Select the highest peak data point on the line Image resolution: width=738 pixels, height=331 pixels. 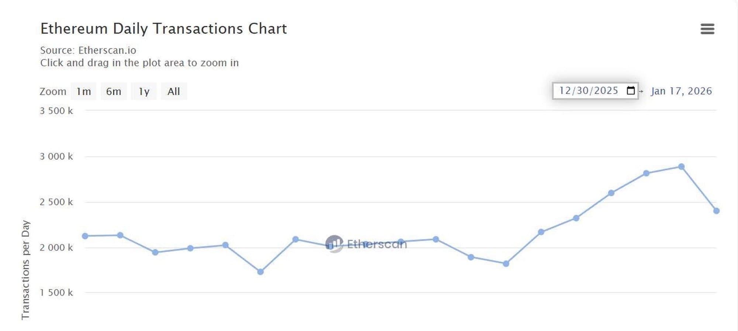[x=681, y=167]
